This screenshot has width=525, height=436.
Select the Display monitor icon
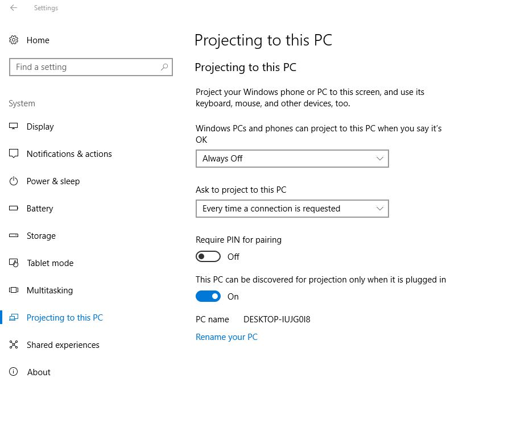tap(14, 126)
